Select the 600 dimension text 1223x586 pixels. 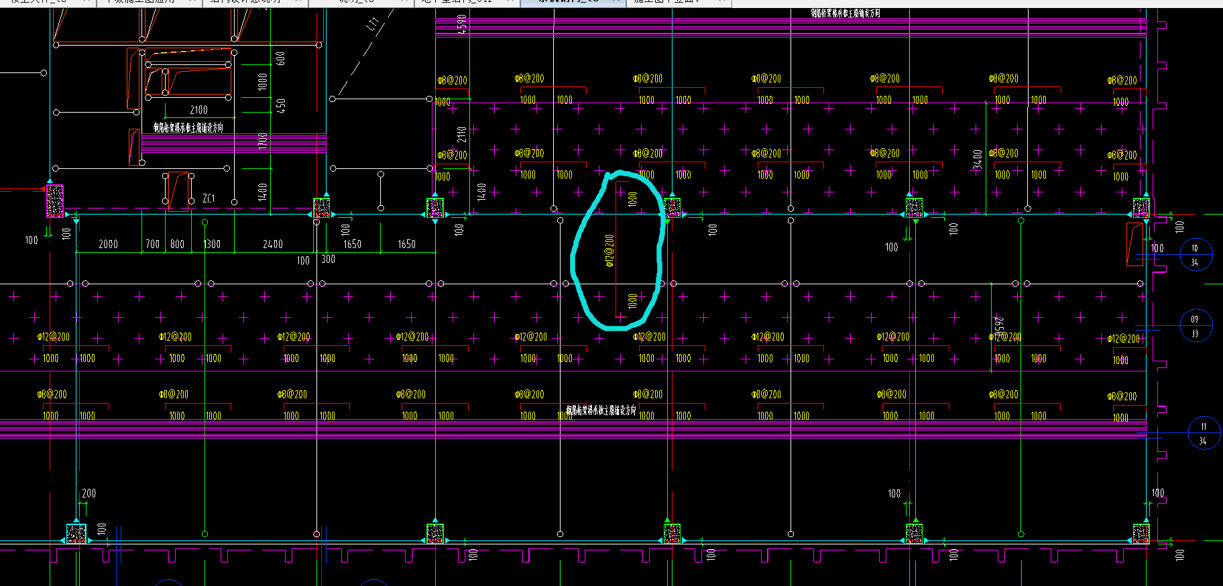click(x=280, y=58)
